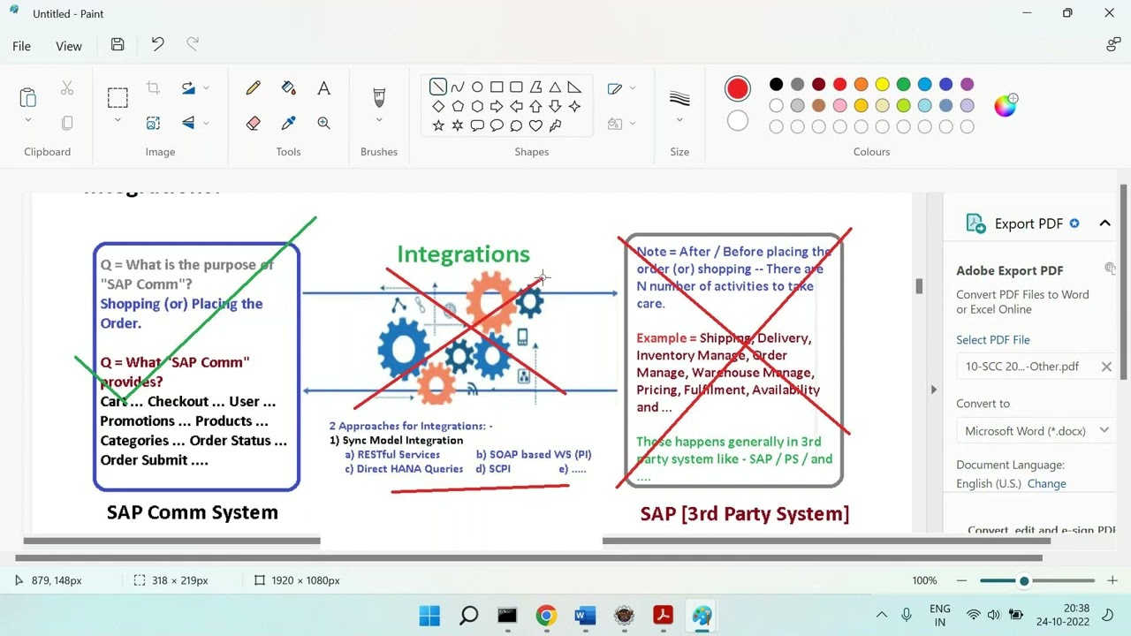Click the zoom out minus button
This screenshot has width=1131, height=636.
coord(961,580)
